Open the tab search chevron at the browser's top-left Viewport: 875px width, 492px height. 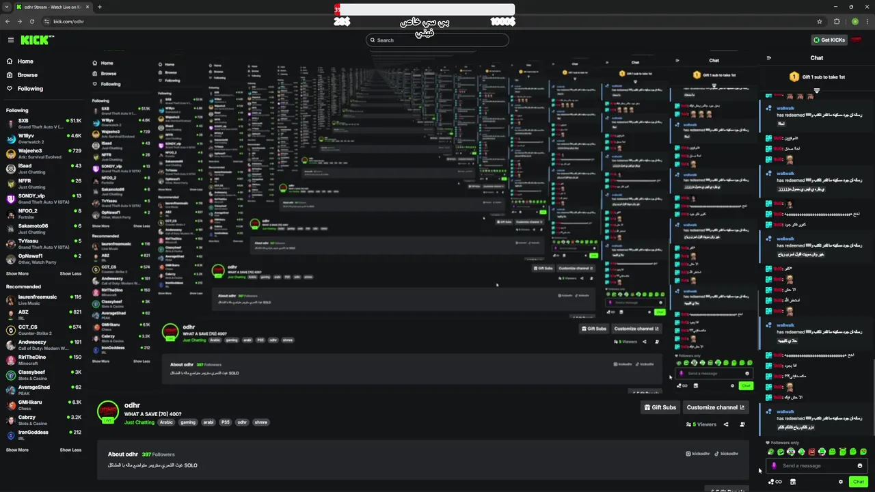[x=7, y=7]
